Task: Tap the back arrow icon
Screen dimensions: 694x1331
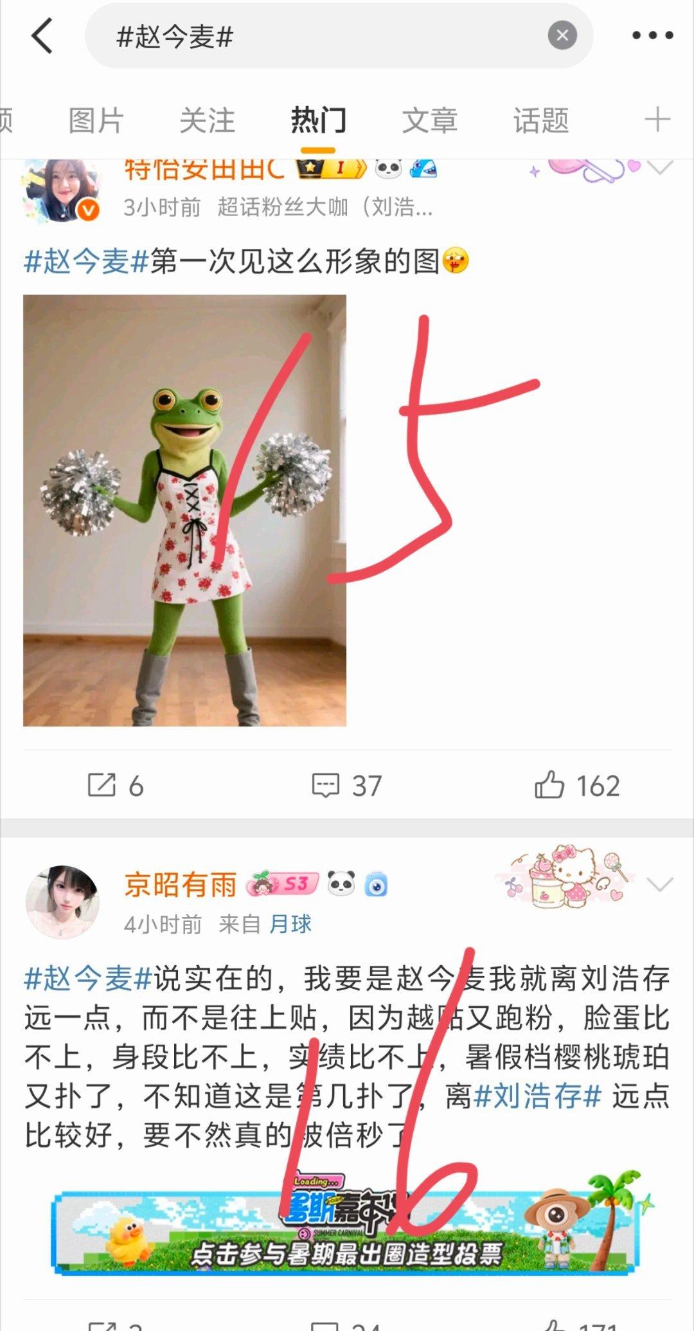Action: coord(42,35)
